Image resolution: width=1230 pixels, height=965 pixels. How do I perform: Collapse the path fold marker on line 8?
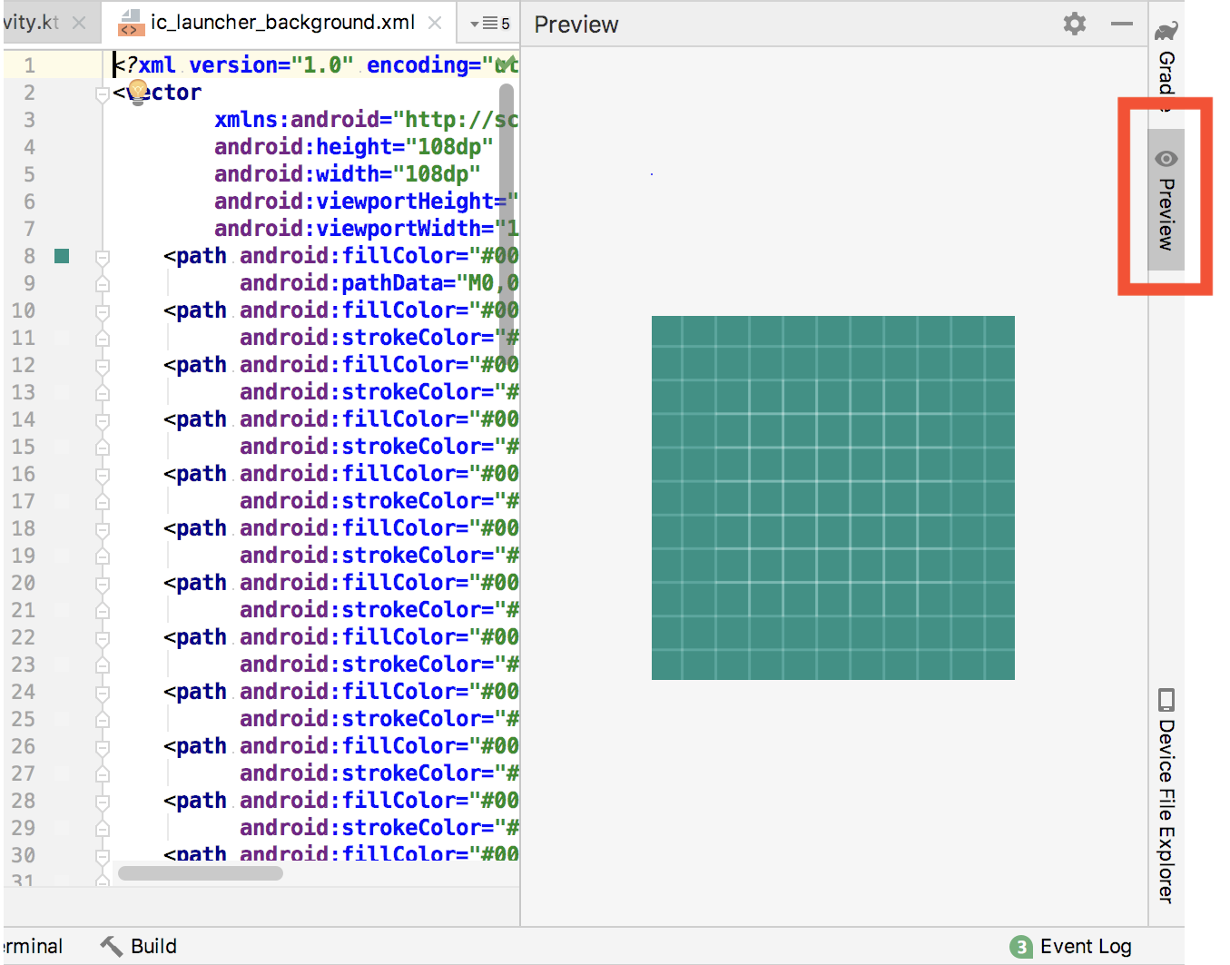point(103,257)
